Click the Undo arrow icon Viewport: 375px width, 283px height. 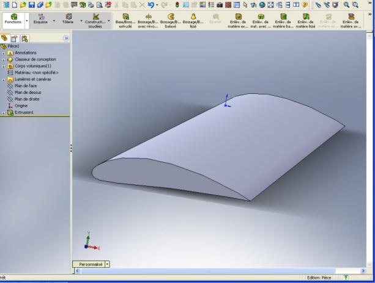(150, 4)
